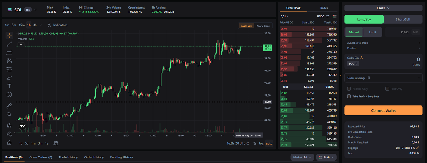
Task: Expand more timeframes chevron after 4h
Action: (x=41, y=25)
